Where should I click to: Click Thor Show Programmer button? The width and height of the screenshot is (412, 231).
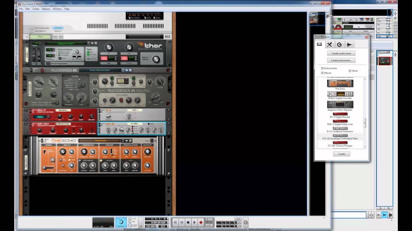pos(48,64)
